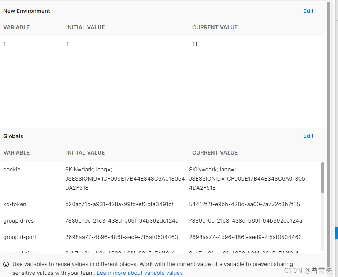This screenshot has height=277, width=338.
Task: Click New Environment INITIAL VALUE column header
Action: (x=85, y=27)
